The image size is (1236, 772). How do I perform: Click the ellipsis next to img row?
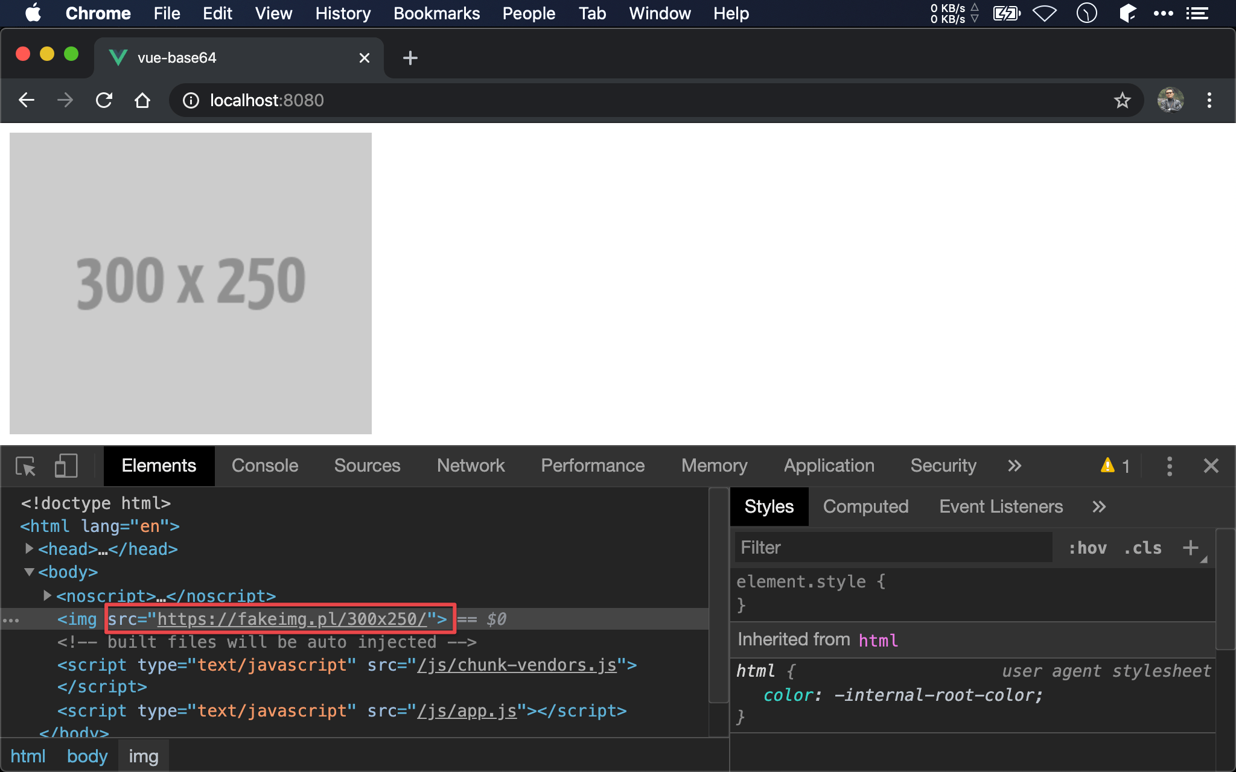pyautogui.click(x=11, y=620)
